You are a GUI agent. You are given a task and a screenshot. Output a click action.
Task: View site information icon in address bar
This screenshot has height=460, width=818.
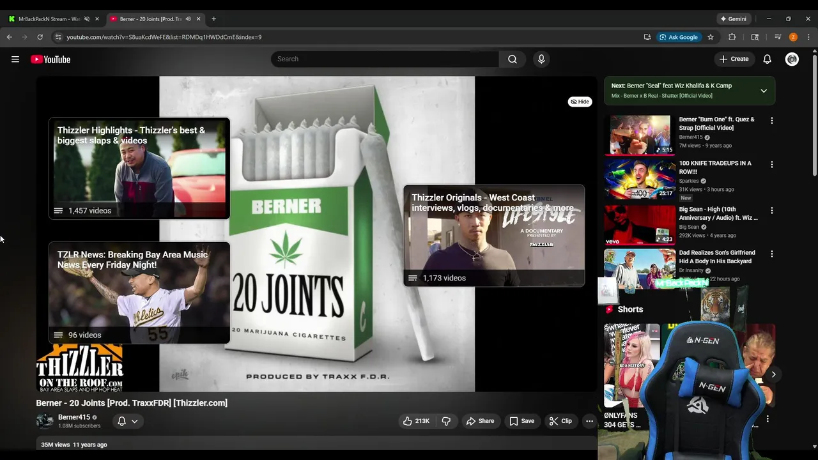coord(58,37)
